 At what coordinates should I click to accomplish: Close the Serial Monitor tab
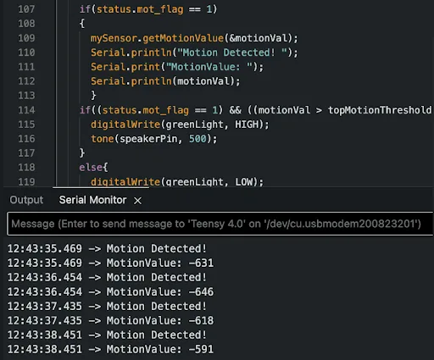[137, 201]
